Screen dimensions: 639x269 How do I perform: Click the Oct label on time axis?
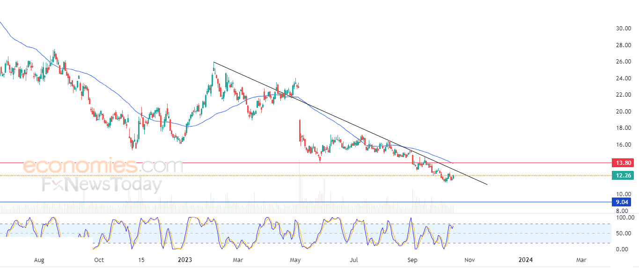tap(99, 260)
